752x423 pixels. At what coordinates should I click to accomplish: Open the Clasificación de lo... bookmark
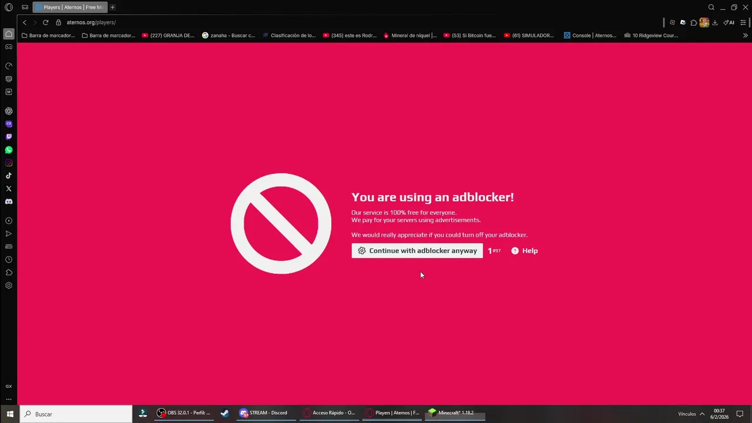pyautogui.click(x=289, y=35)
